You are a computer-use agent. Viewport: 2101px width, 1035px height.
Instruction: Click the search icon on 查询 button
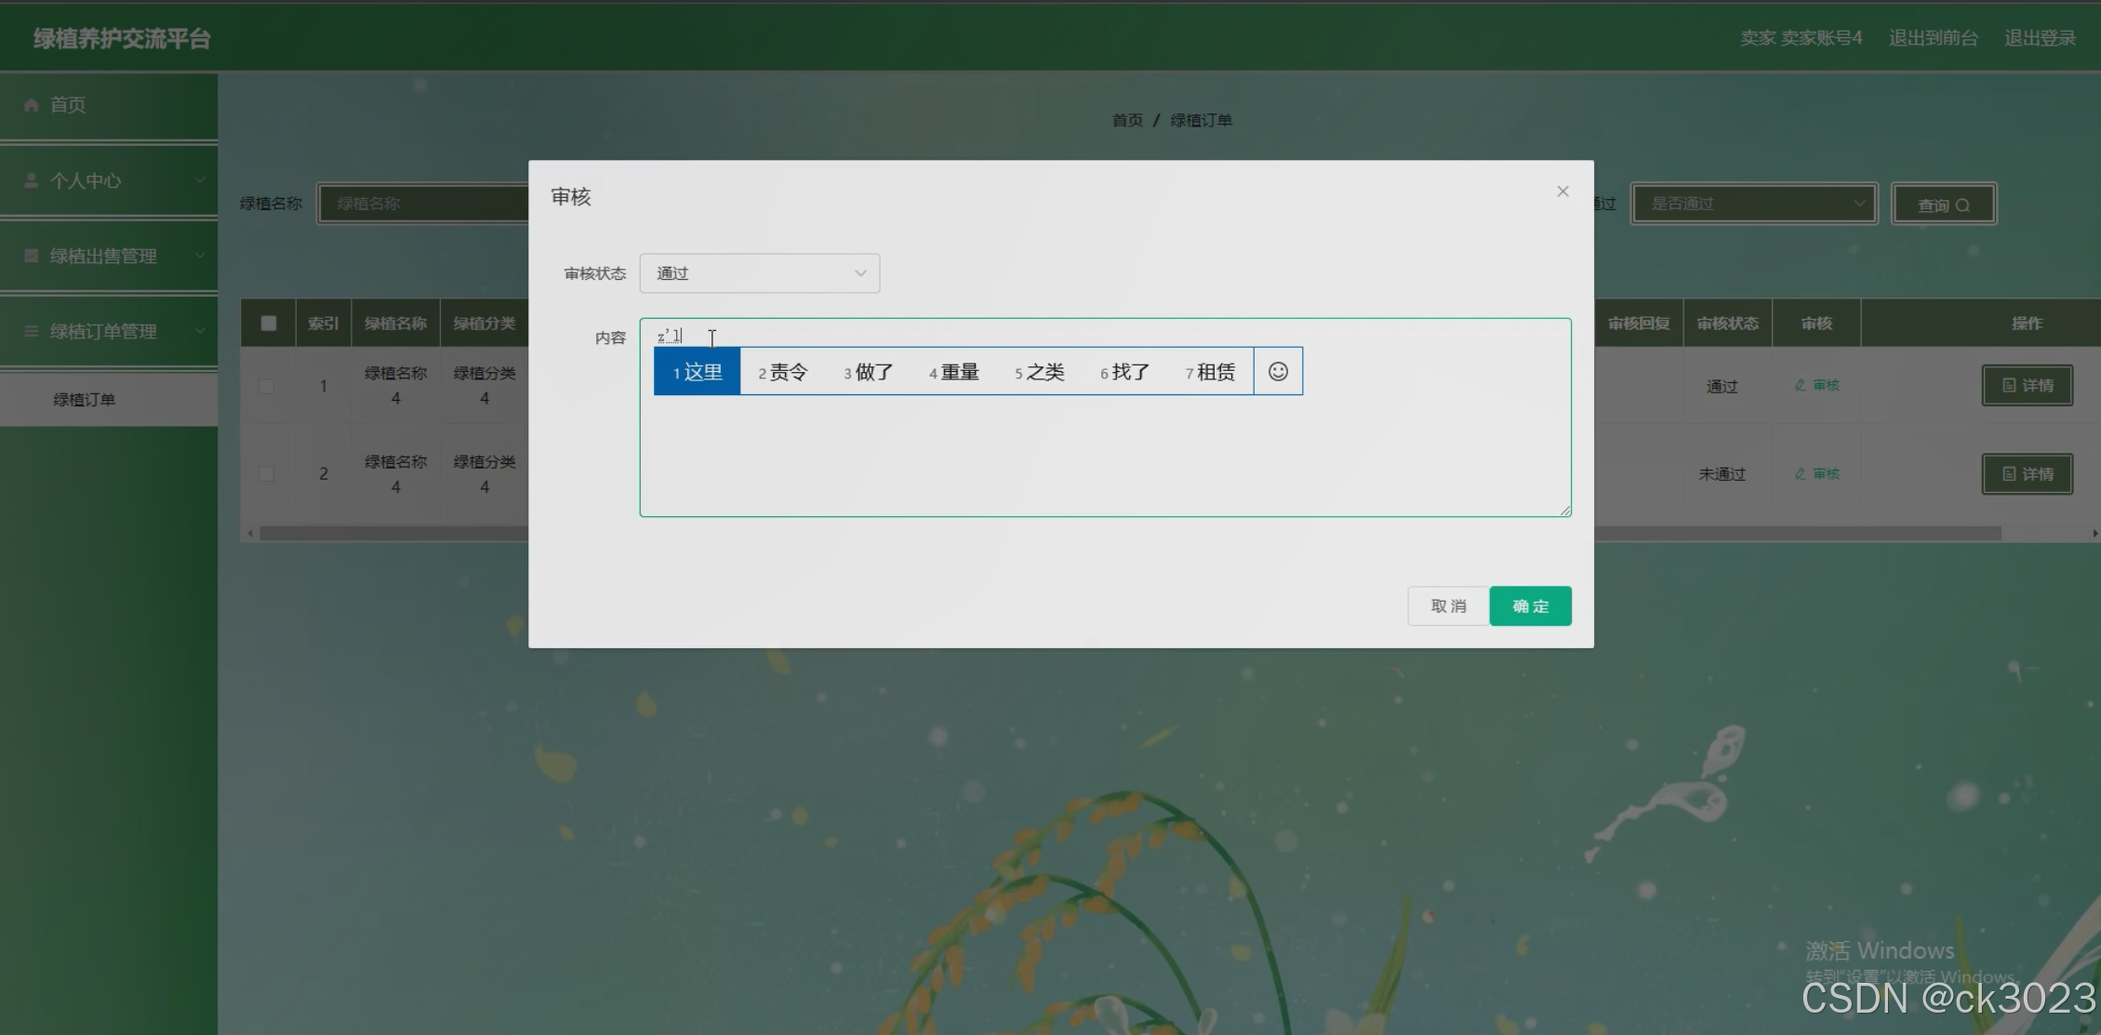click(1962, 206)
